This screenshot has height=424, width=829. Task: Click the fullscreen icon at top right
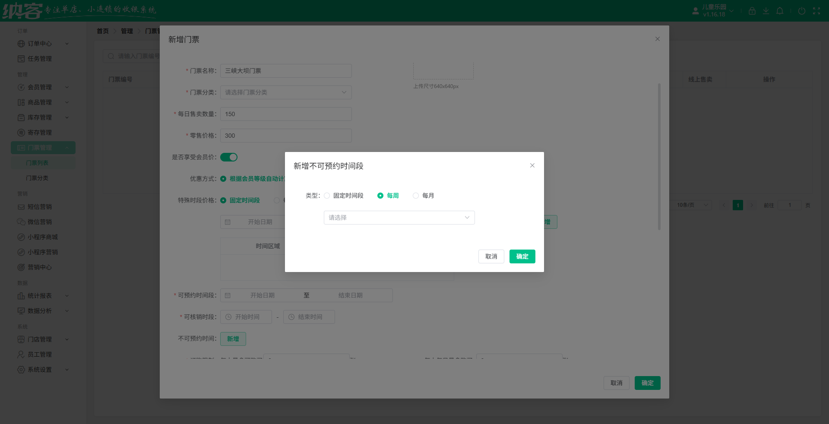click(816, 11)
